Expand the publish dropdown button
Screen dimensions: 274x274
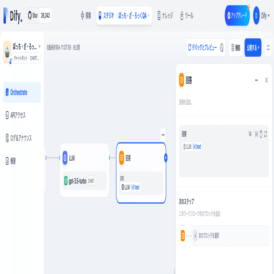[x=253, y=48]
